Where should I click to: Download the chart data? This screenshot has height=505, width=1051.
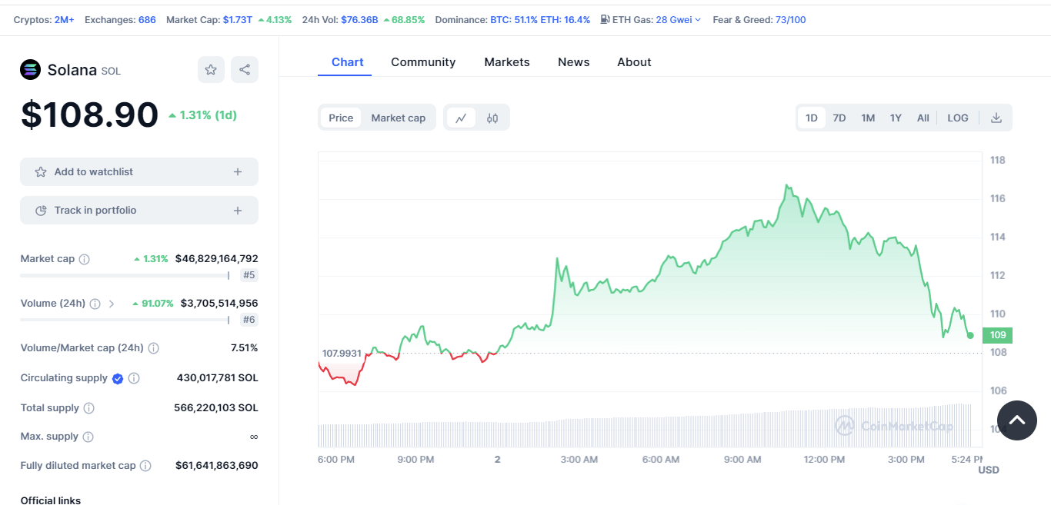coord(996,118)
